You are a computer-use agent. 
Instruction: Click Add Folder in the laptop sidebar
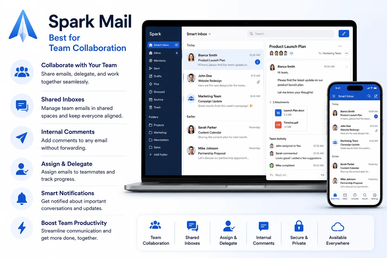pos(158,155)
